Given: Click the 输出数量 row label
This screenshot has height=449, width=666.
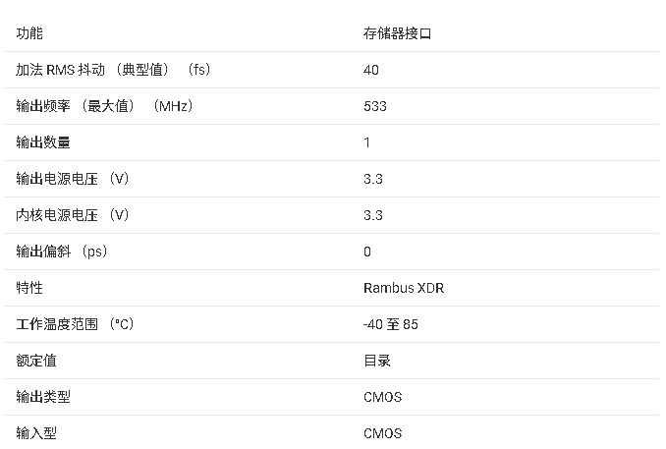Looking at the screenshot, I should 43,142.
